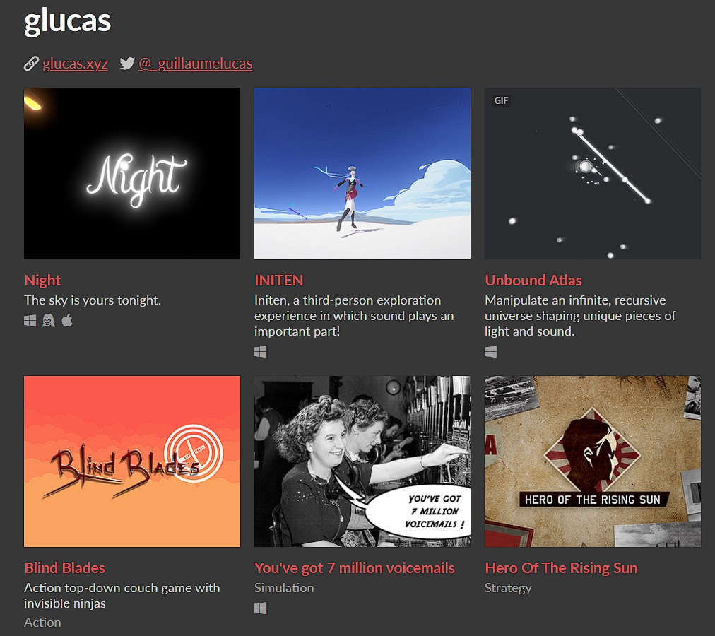Viewport: 715px width, 636px height.
Task: Click the Apple icon under Night
Action: (x=67, y=320)
